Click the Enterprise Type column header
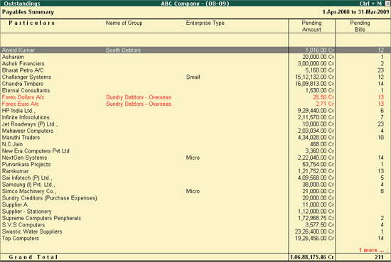 205,23
